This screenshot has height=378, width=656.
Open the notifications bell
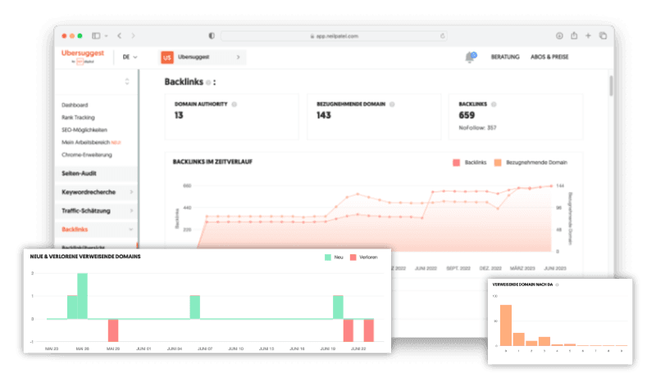pos(470,57)
